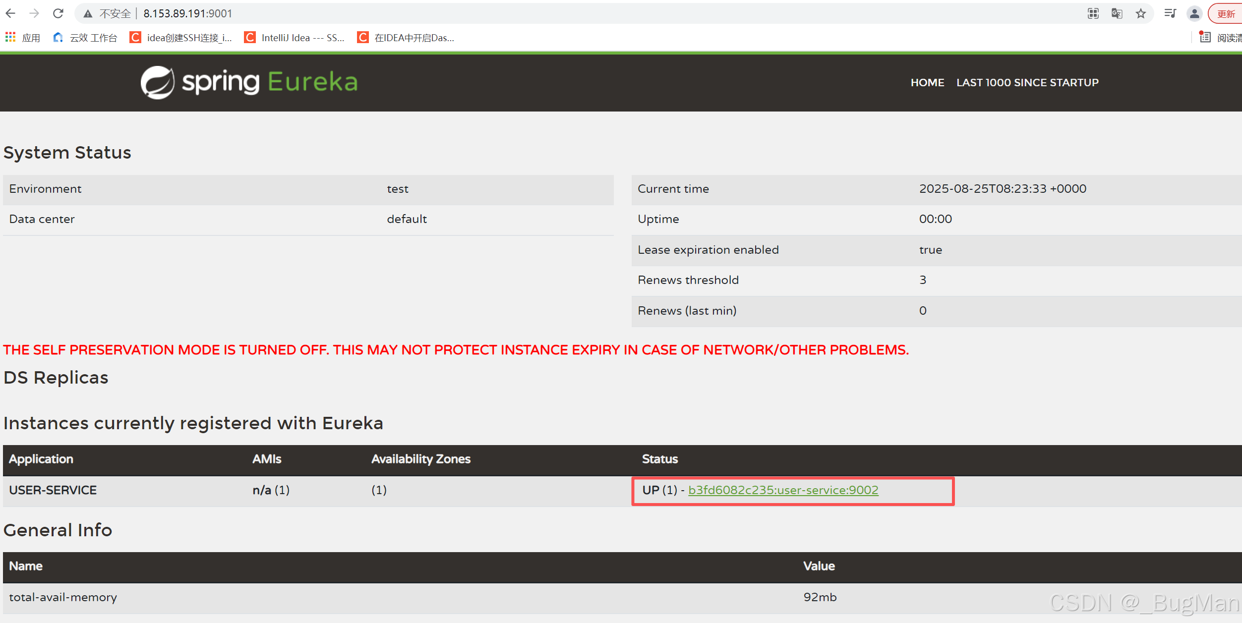Open the 云效 工作台 bookmark
This screenshot has width=1242, height=623.
tap(85, 38)
